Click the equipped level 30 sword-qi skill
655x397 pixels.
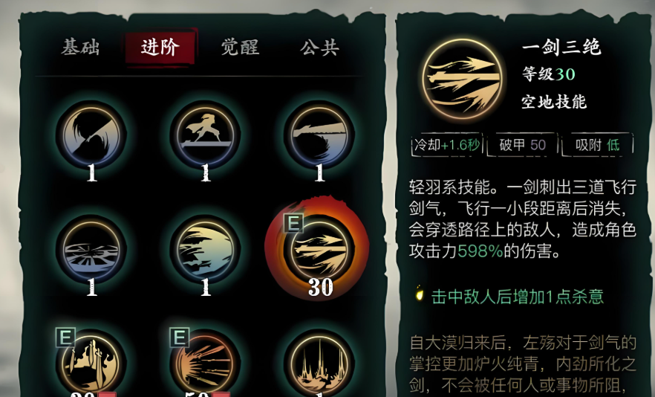click(319, 249)
